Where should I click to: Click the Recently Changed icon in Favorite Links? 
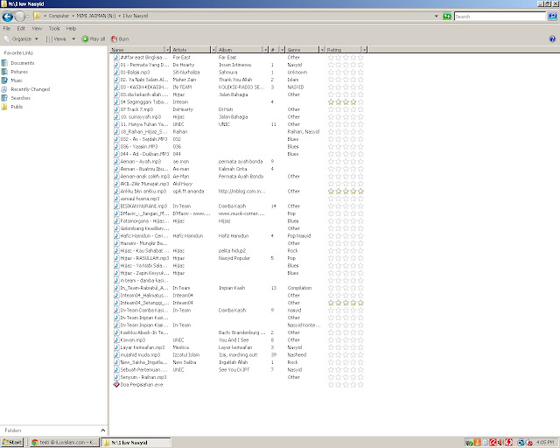click(x=4, y=89)
